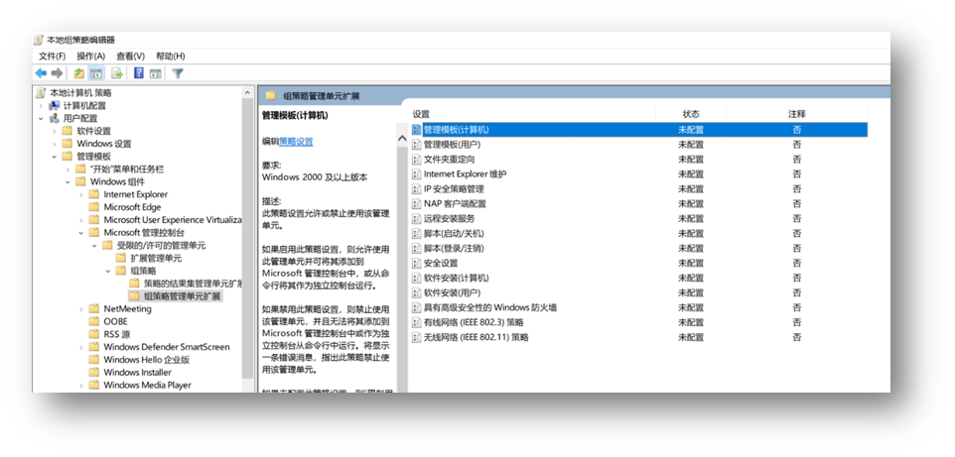Collapse the Microsoft 管理控制台 node
Screen dimensions: 955x457
(x=81, y=232)
